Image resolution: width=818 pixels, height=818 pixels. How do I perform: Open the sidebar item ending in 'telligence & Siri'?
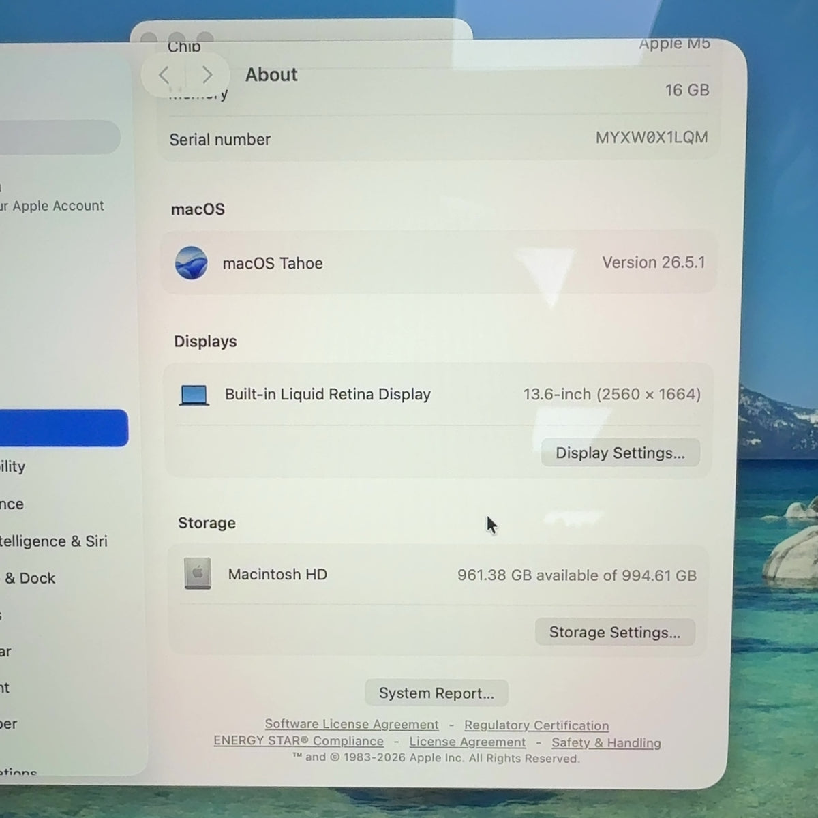pyautogui.click(x=54, y=541)
